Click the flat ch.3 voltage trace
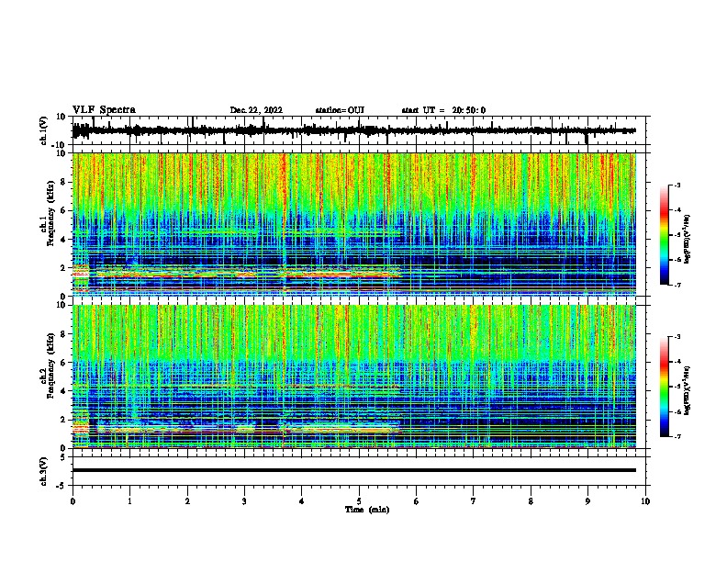Viewport: 727px width, 562px height. click(353, 470)
